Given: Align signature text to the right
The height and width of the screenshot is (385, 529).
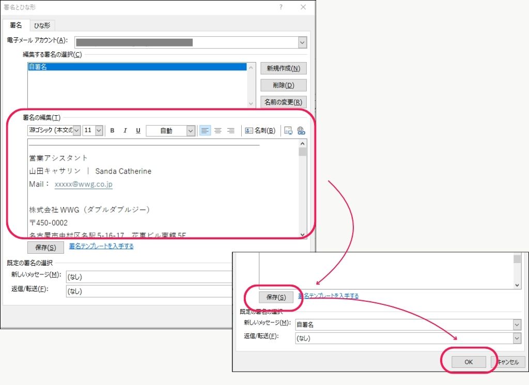Looking at the screenshot, I should 231,131.
